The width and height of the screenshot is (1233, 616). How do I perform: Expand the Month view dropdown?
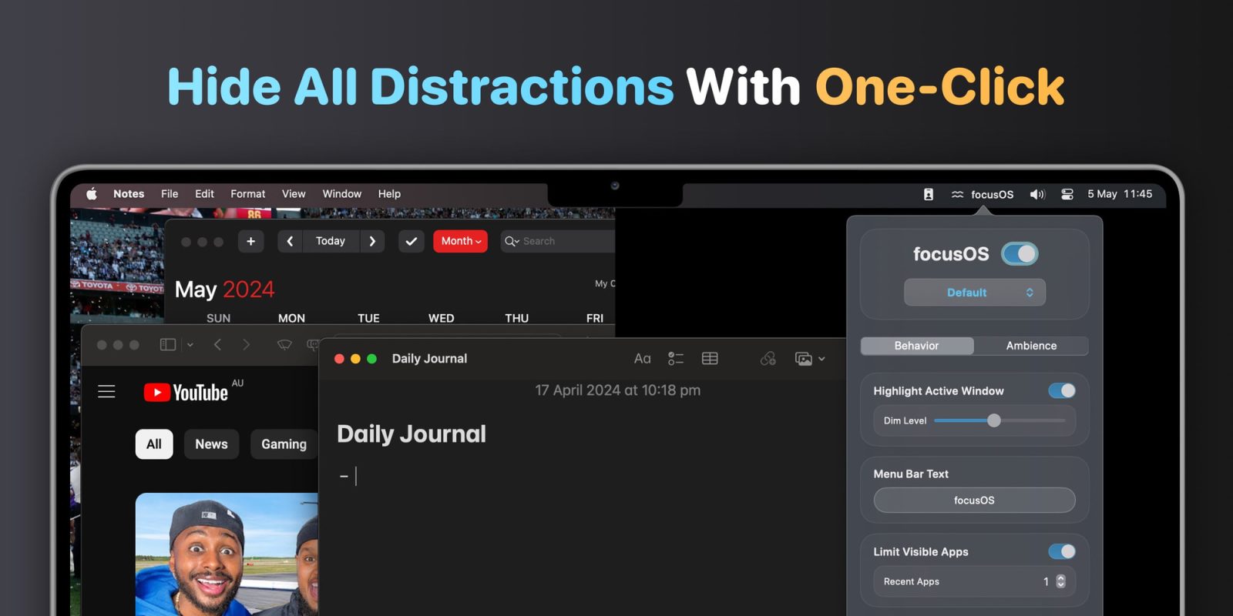pos(460,241)
